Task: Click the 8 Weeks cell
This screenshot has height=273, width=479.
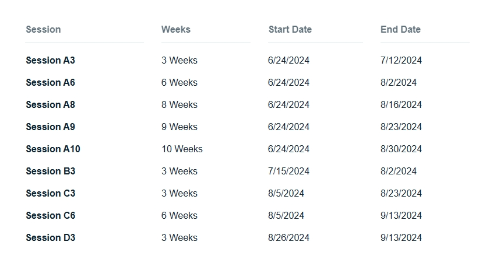Action: tap(179, 104)
